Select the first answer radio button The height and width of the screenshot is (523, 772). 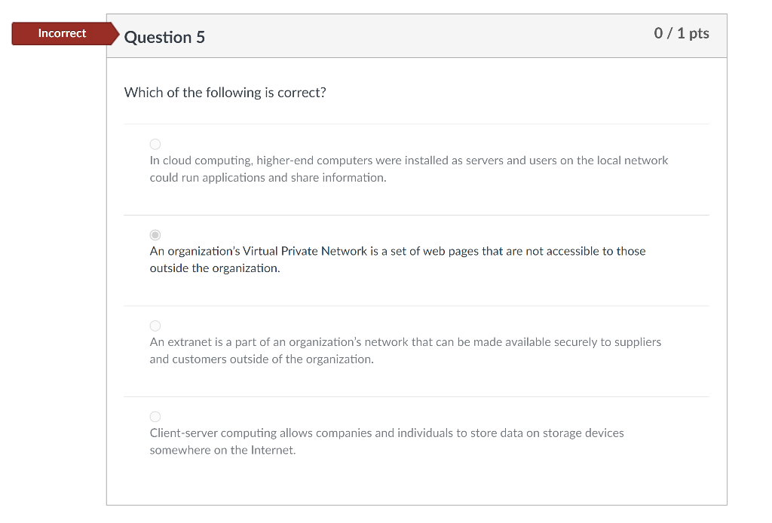155,144
